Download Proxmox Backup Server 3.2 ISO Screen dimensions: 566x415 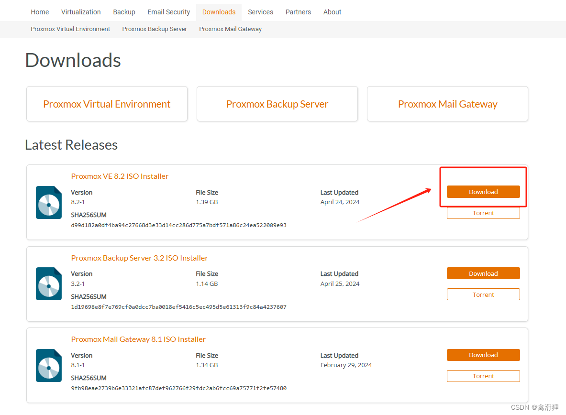pyautogui.click(x=483, y=273)
